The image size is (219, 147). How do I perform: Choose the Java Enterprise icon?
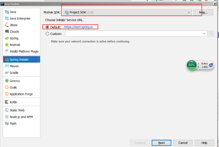[7, 18]
